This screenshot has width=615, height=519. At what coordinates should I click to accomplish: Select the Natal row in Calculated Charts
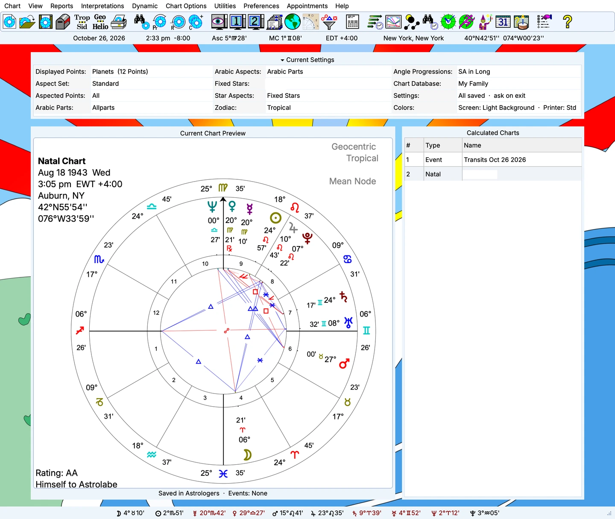click(493, 174)
